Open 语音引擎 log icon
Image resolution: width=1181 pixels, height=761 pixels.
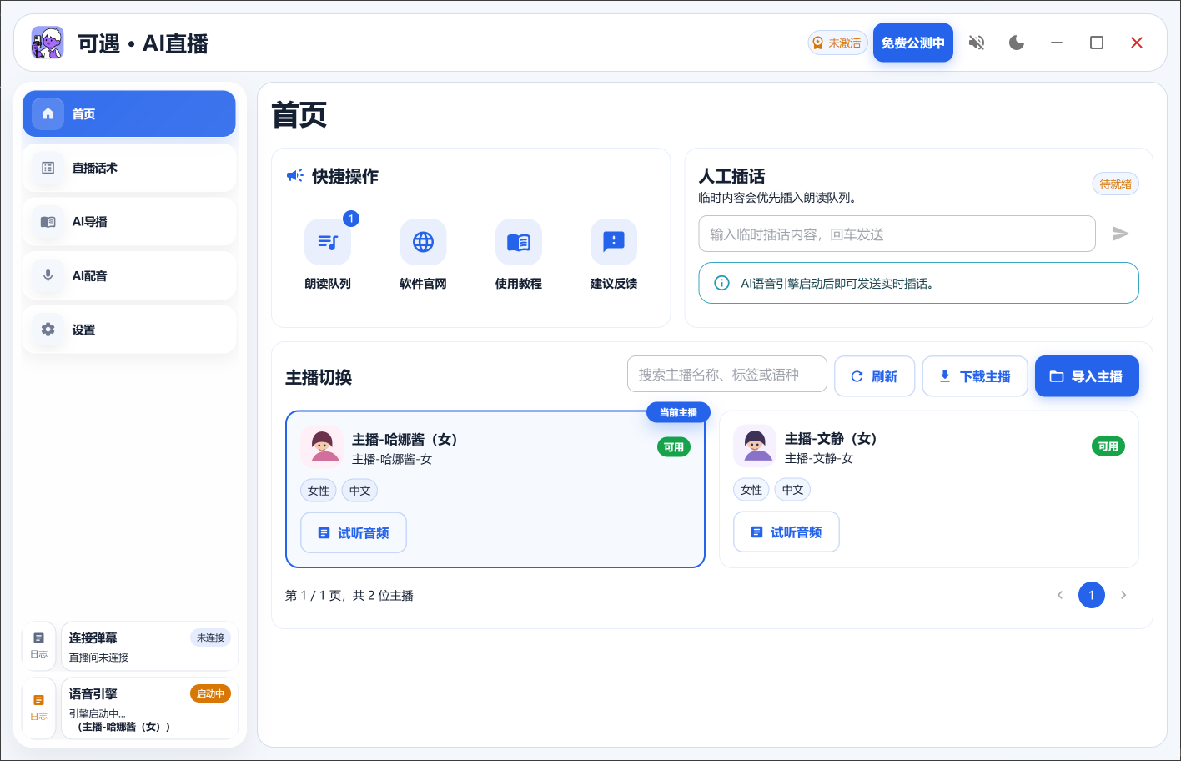pyautogui.click(x=39, y=707)
